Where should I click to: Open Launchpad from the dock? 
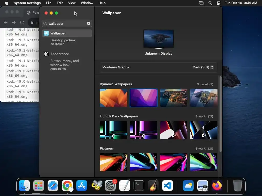pos(39,186)
